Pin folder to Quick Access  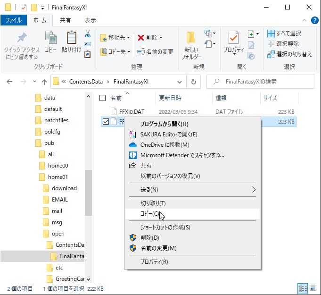tap(22, 46)
